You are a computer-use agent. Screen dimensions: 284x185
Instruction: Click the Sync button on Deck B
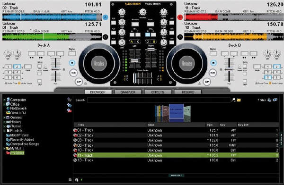coord(213,53)
